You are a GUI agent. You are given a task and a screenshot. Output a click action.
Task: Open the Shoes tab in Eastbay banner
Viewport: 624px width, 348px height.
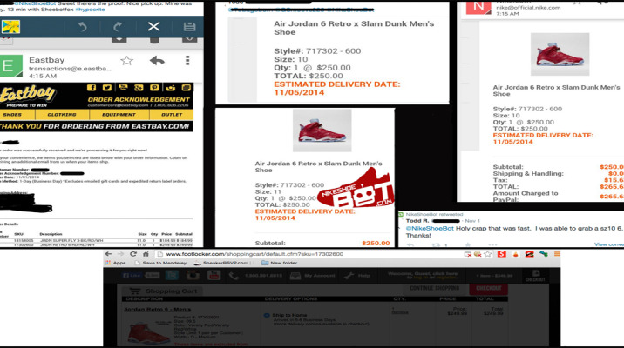[12, 113]
